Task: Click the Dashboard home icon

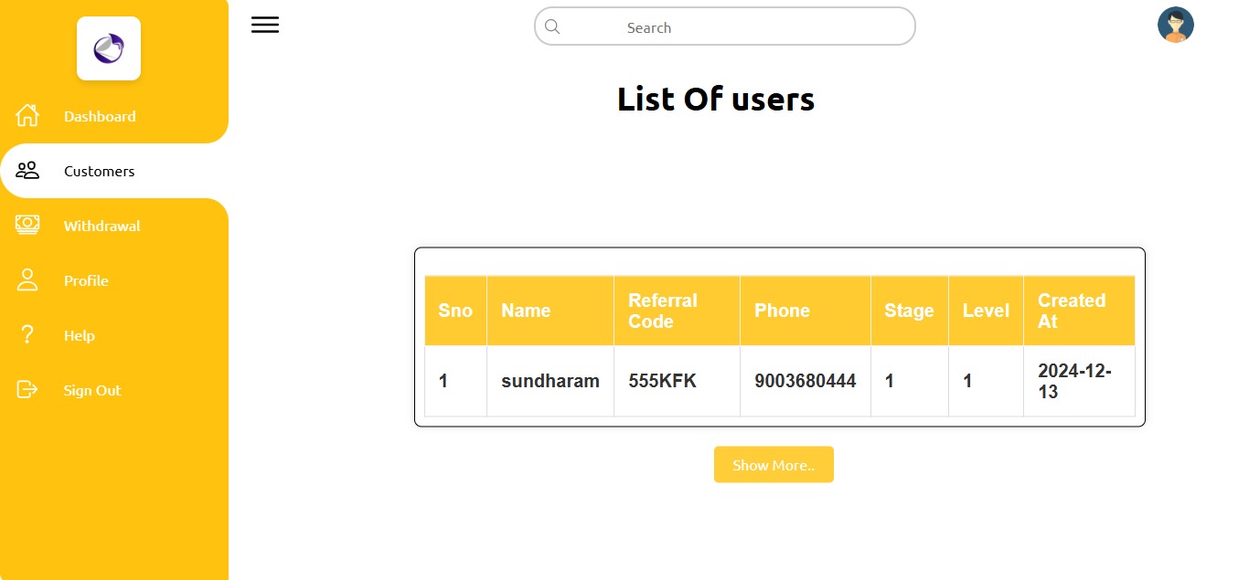Action: pyautogui.click(x=27, y=116)
